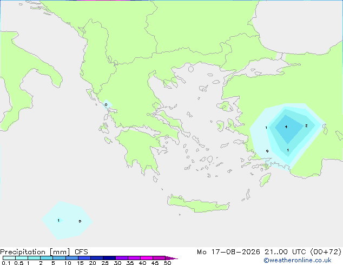Click the 35 to 40 mm legend swatch
This screenshot has width=343, height=265.
coord(134,258)
